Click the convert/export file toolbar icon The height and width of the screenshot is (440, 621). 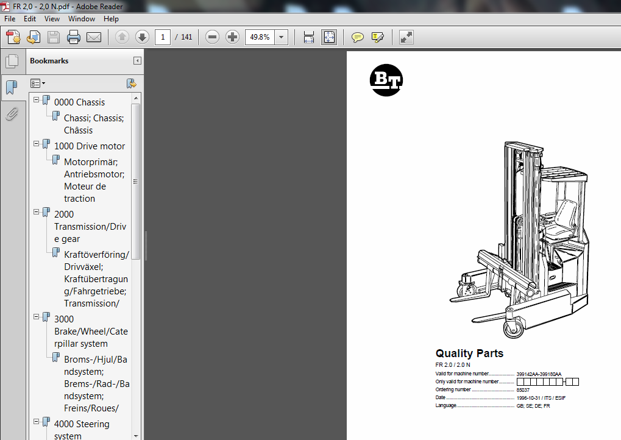pyautogui.click(x=34, y=37)
